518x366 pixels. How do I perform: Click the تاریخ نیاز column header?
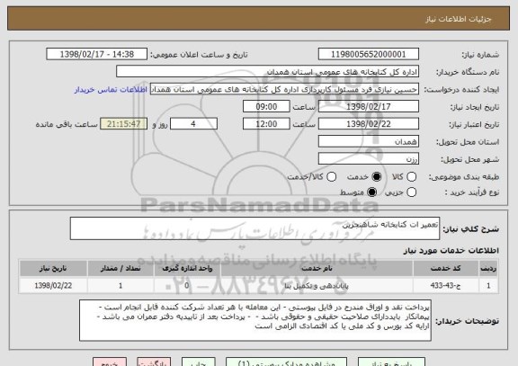coord(53,268)
